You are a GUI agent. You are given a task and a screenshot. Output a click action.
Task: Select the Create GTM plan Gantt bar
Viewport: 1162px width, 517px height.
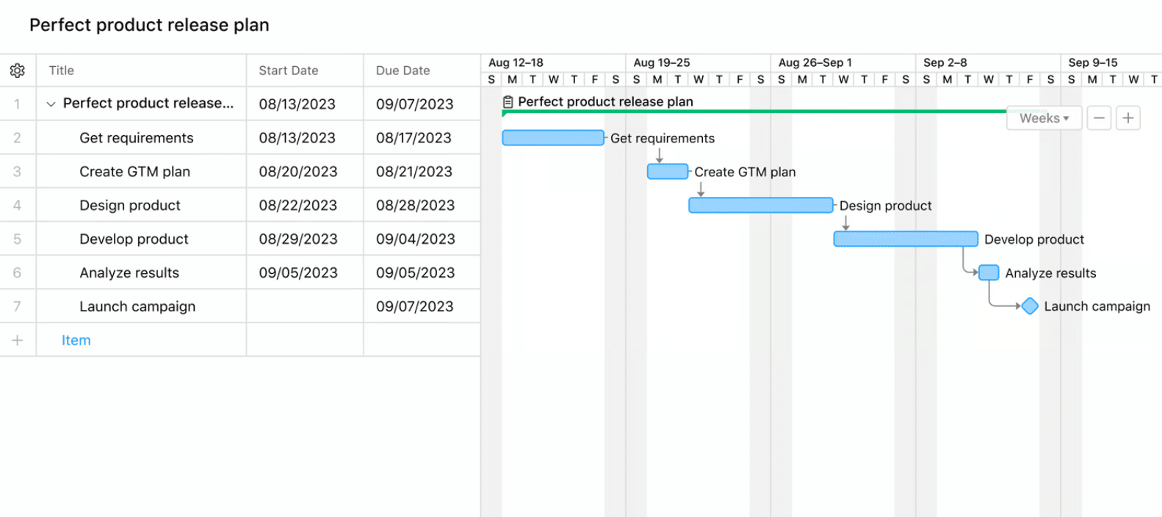tap(668, 172)
